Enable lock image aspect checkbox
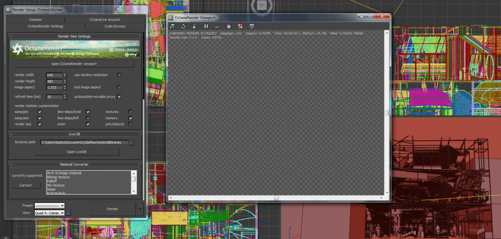Screen dimensions: 501x239 pyautogui.click(x=119, y=87)
